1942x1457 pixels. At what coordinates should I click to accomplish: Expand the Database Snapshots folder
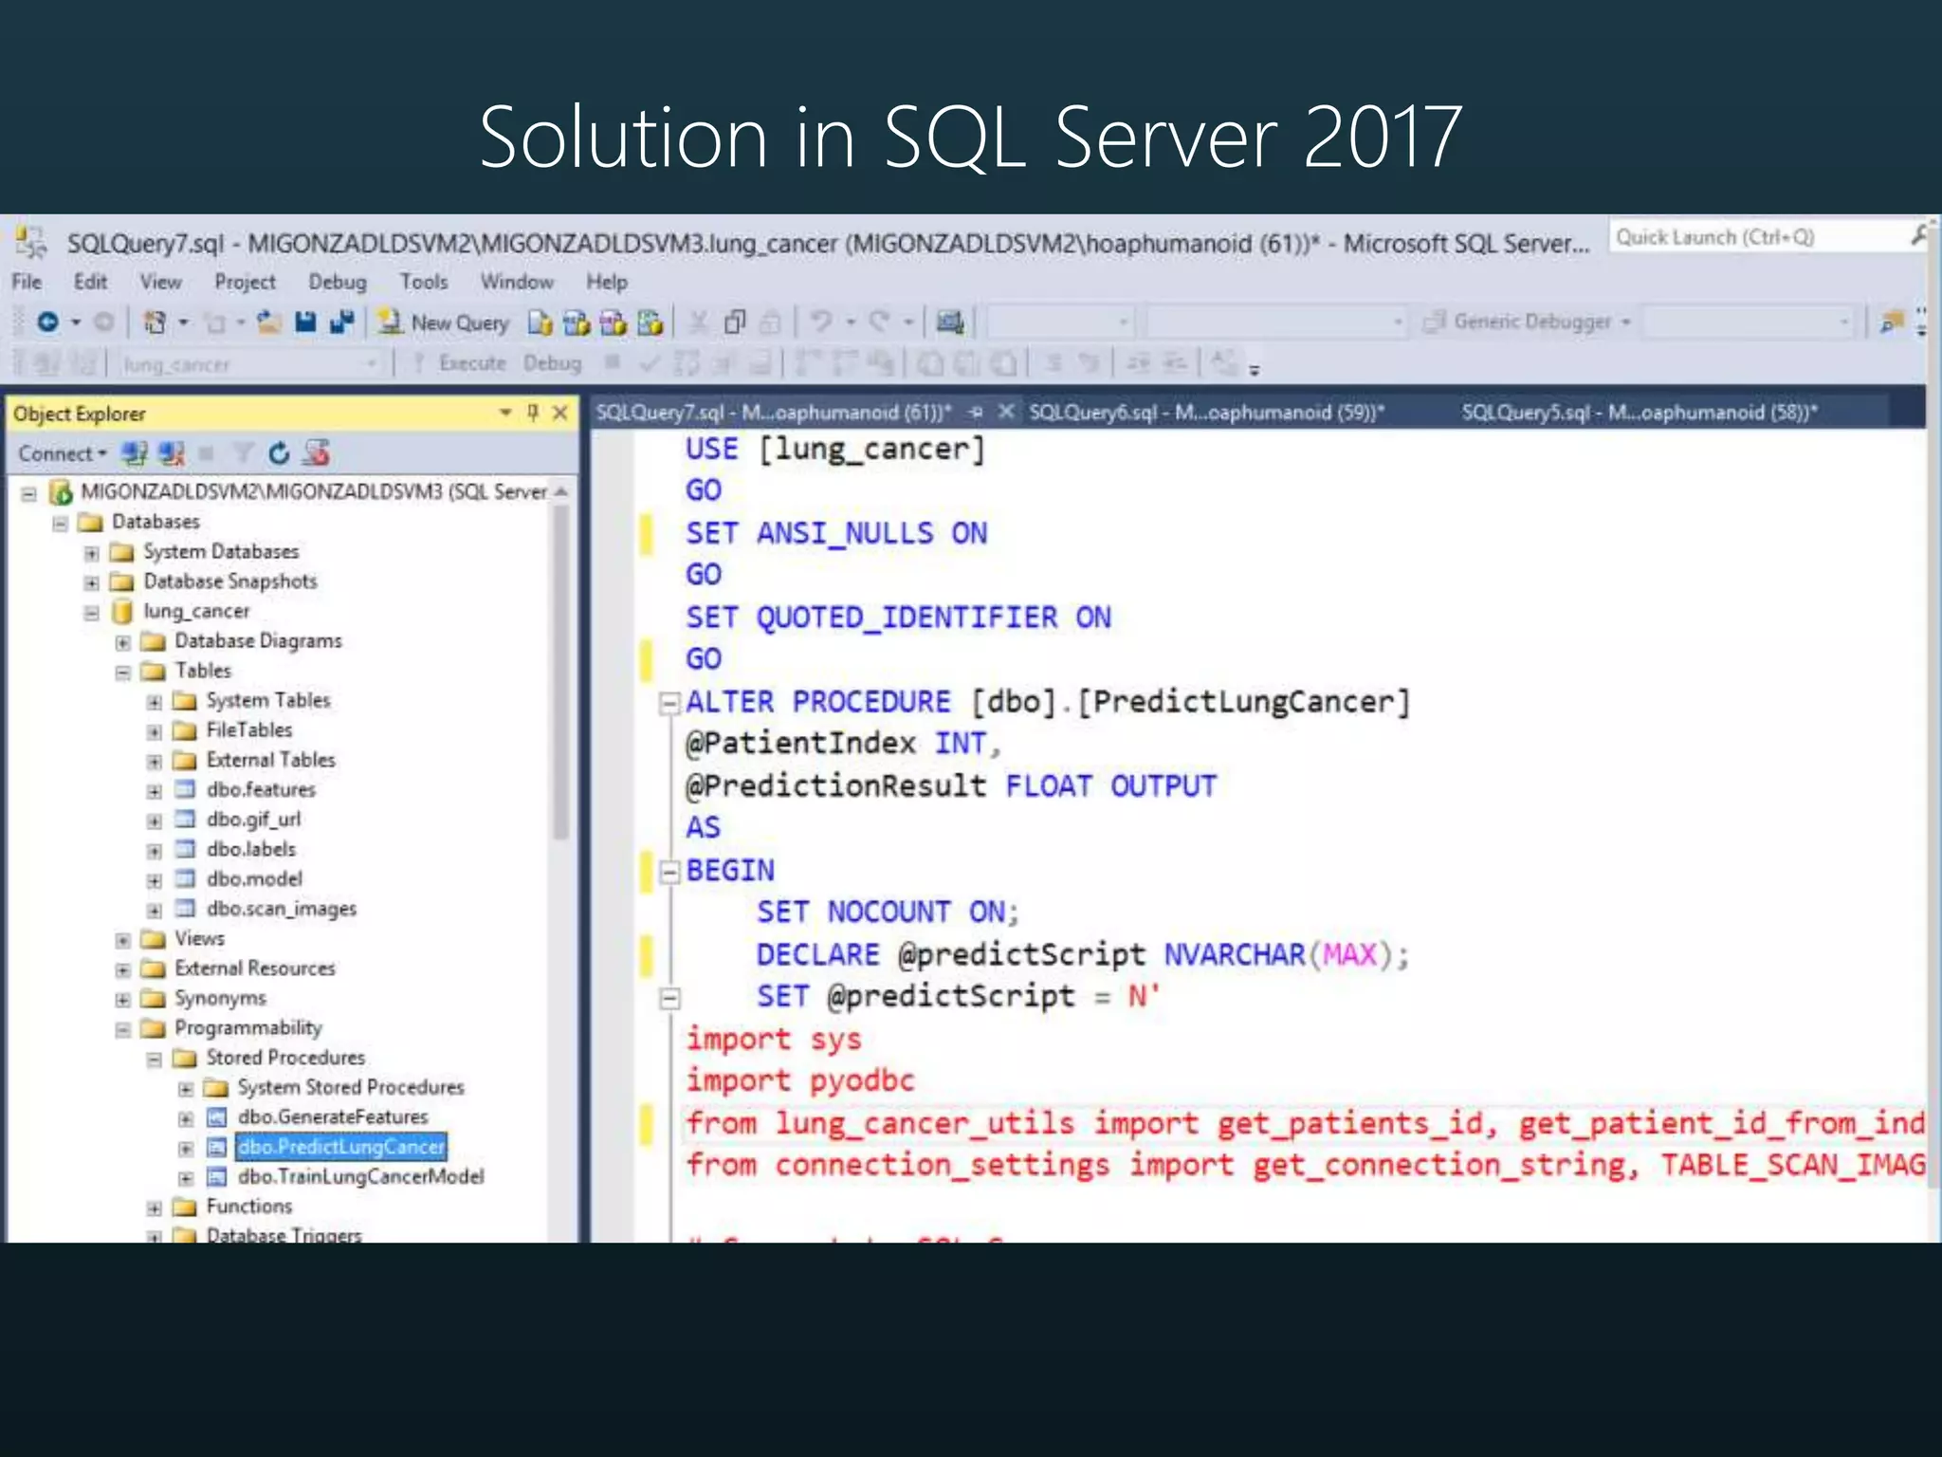[91, 582]
